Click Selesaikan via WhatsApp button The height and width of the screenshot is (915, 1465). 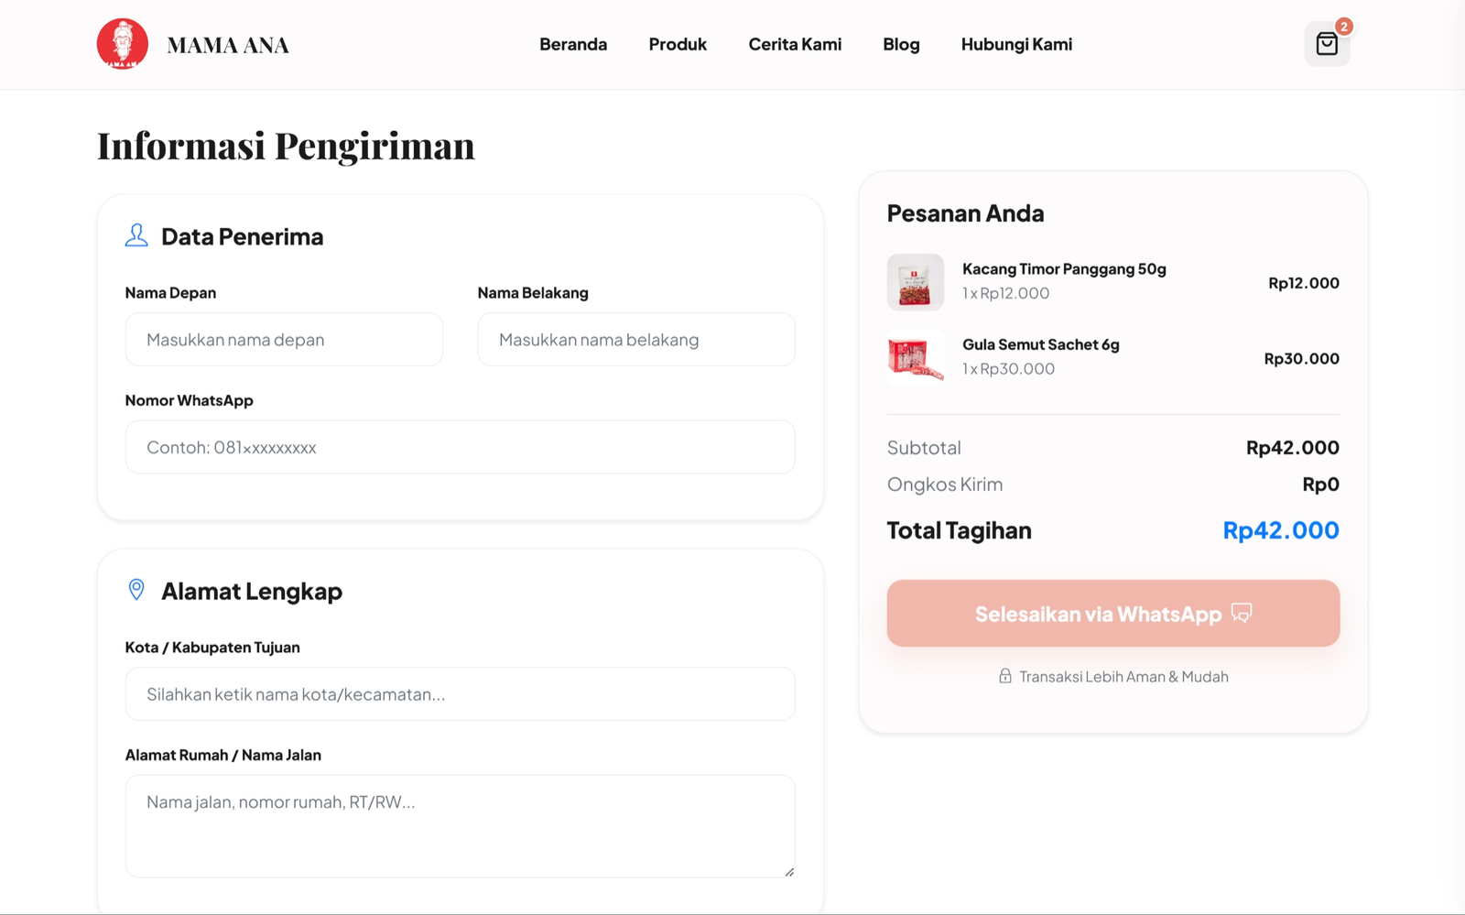(1113, 613)
